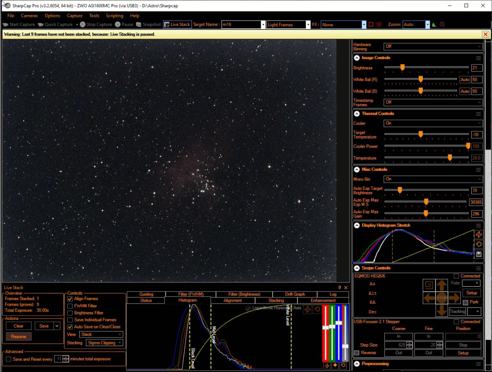Open the Scripting menu
This screenshot has height=372, width=492.
click(x=115, y=15)
